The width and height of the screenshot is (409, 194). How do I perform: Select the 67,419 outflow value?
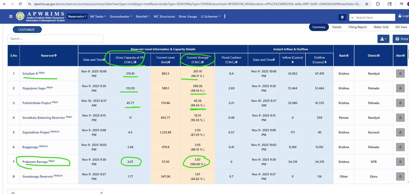(x=319, y=73)
